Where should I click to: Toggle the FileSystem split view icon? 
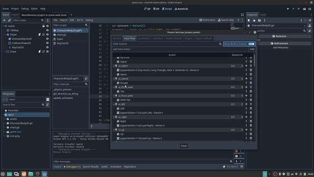coord(48,99)
